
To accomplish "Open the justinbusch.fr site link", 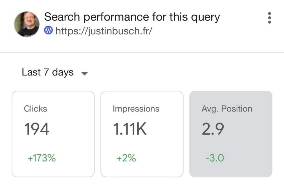I will coord(104,31).
